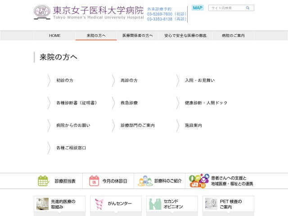
Task: Click green calendar icon for 診療担当表
Action: pos(43,181)
